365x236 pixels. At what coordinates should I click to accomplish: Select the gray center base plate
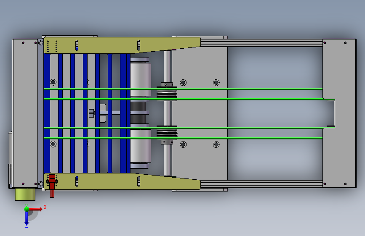[200, 113]
